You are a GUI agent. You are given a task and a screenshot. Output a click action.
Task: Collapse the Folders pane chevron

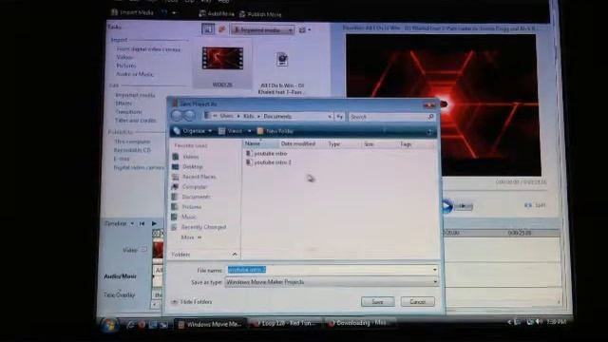click(235, 255)
